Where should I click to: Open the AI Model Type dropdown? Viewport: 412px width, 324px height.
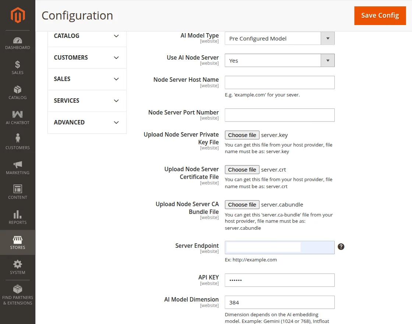click(x=280, y=38)
